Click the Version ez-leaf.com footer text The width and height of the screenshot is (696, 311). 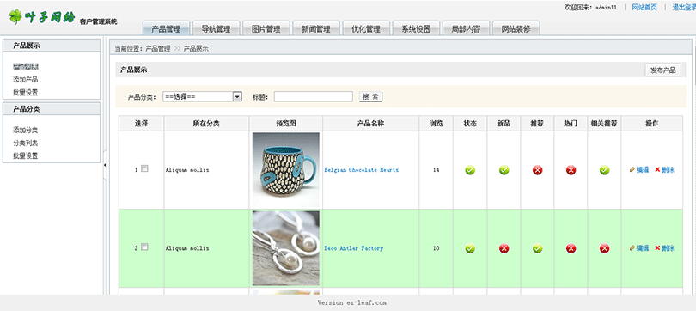pos(352,302)
